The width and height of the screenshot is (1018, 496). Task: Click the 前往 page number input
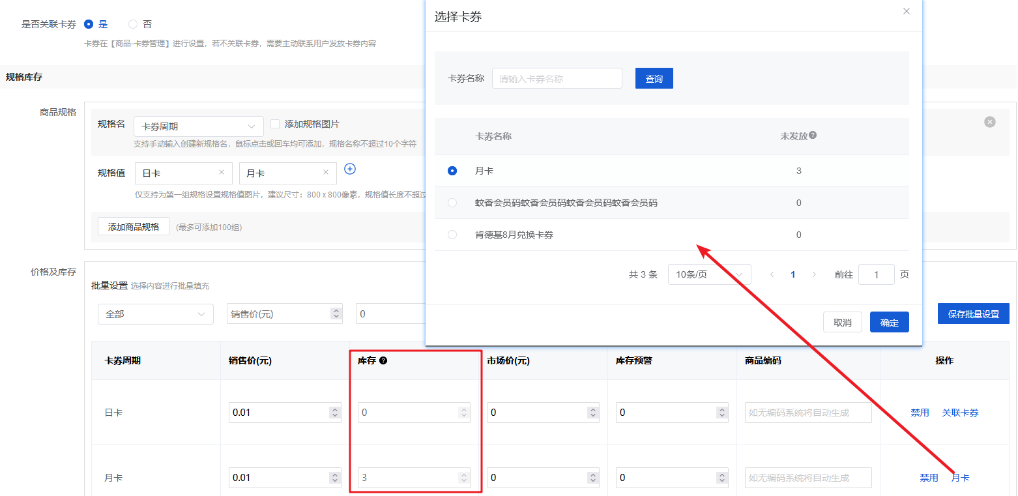pos(877,274)
